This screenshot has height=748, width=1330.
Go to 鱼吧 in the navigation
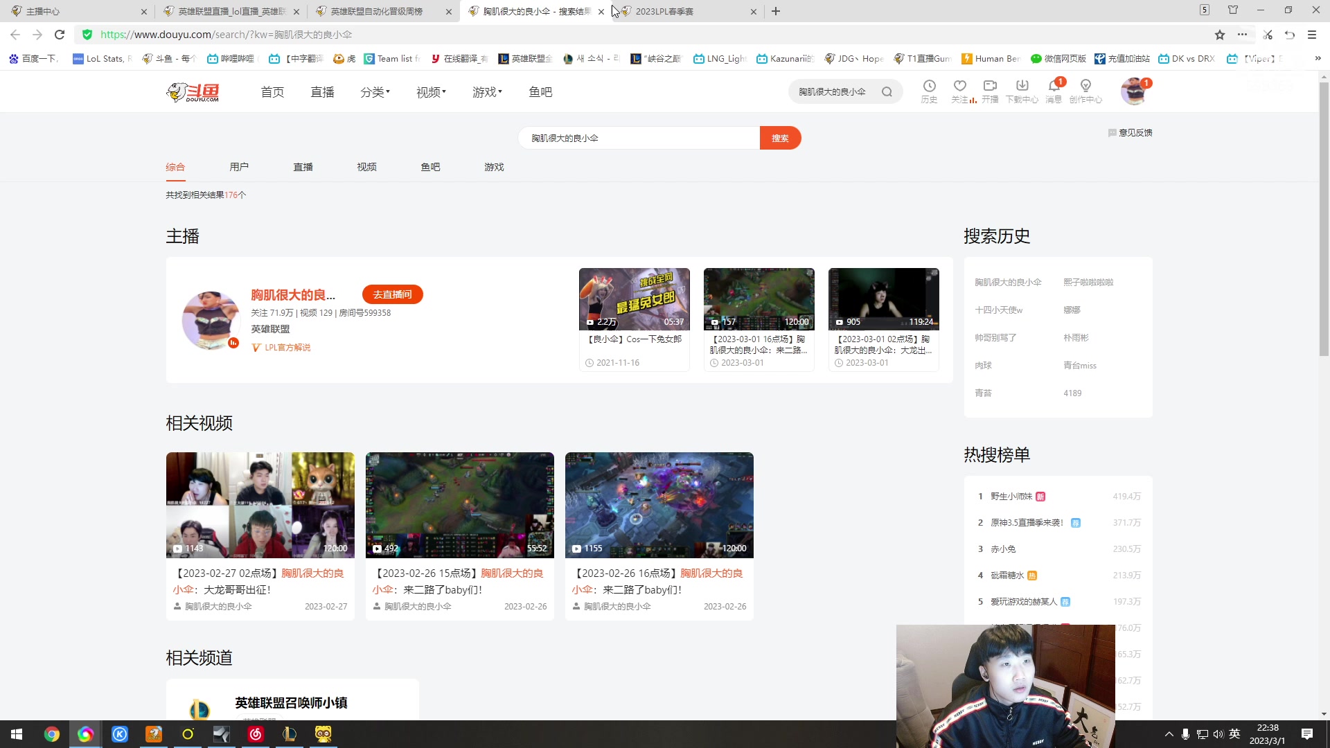click(540, 92)
